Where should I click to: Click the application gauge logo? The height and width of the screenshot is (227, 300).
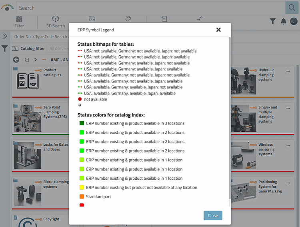(x=7, y=8)
